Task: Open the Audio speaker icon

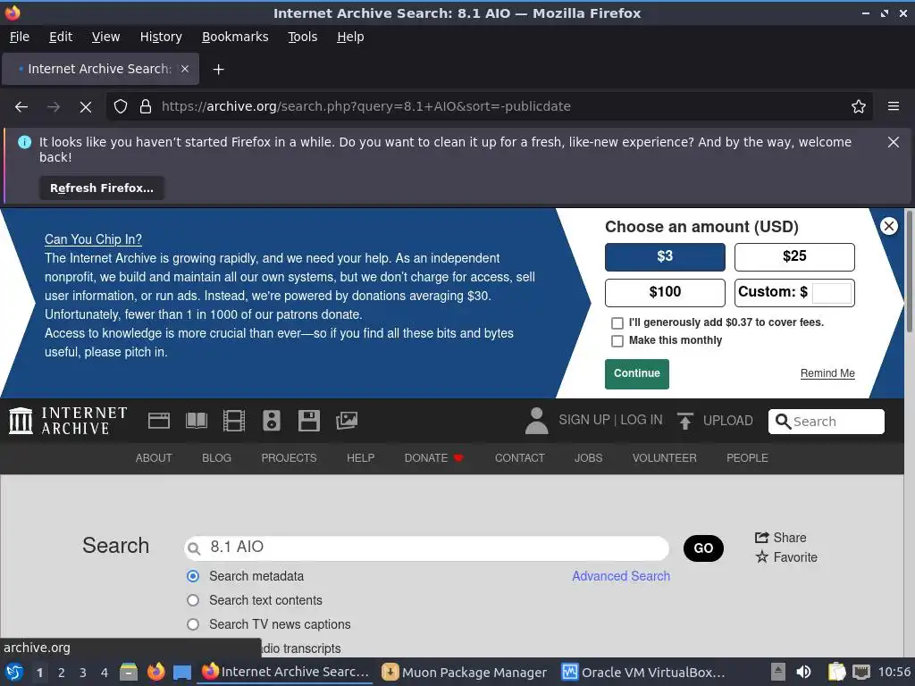Action: point(272,421)
